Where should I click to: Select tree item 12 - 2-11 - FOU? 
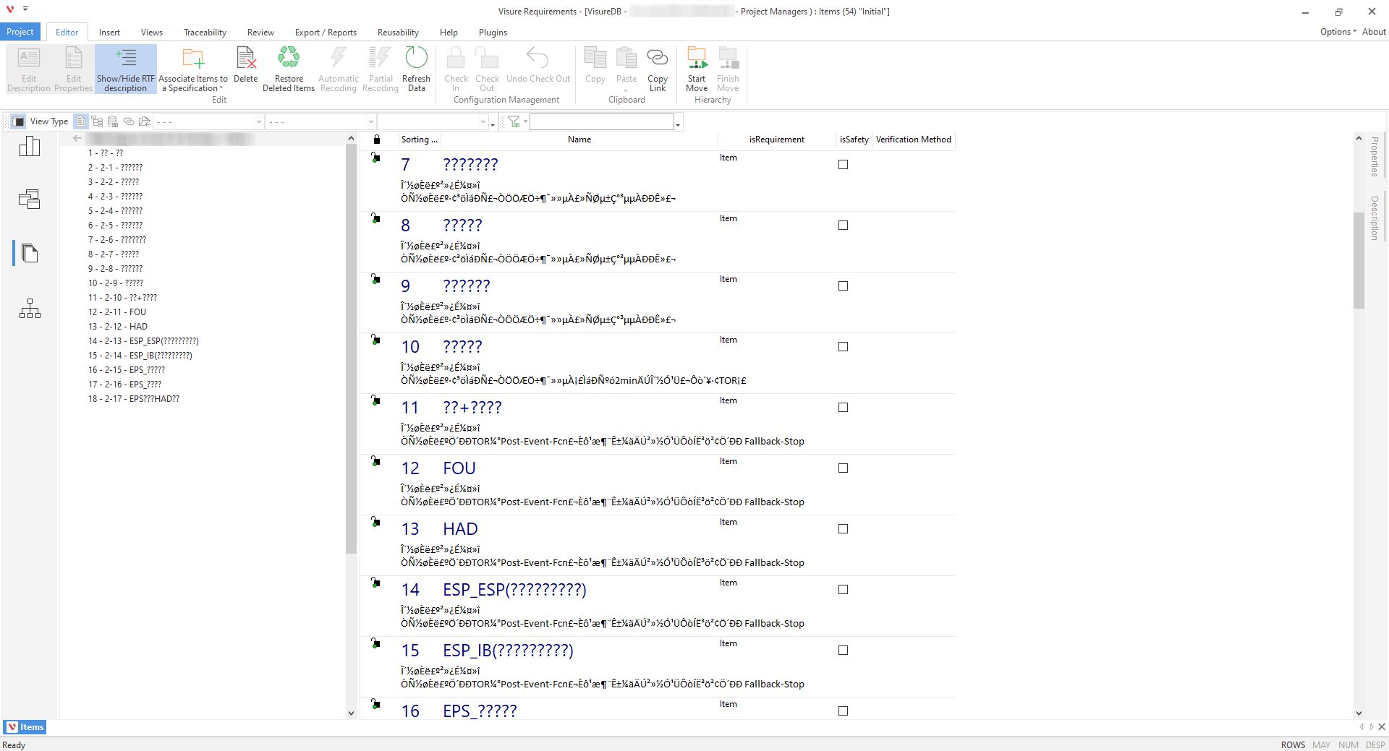(x=117, y=312)
